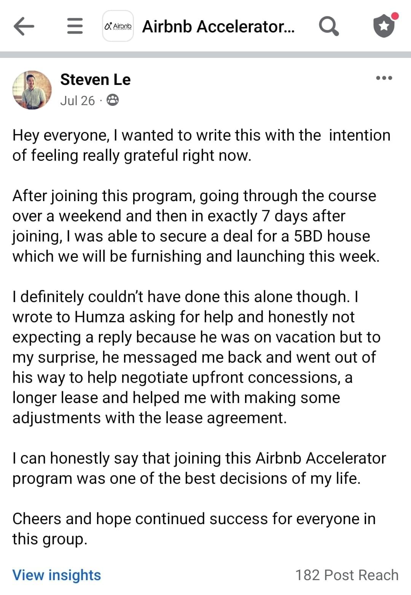Image resolution: width=411 pixels, height=595 pixels.
Task: Tap the red notification dot on shield
Action: coord(395,16)
